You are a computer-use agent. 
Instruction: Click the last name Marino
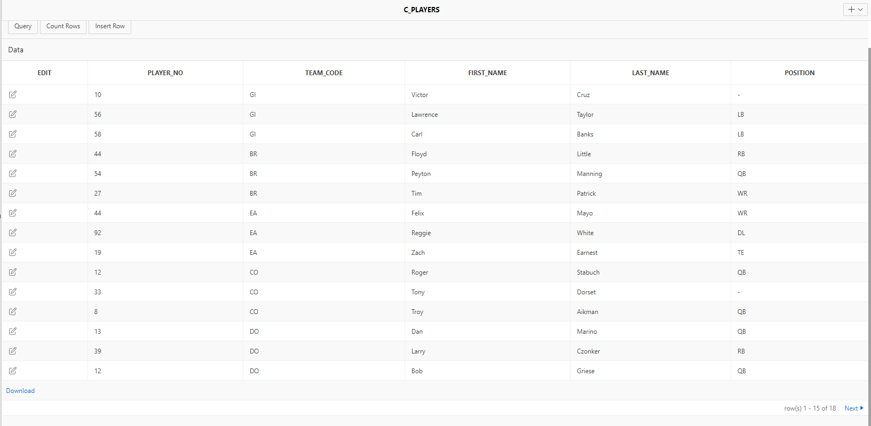(x=587, y=332)
